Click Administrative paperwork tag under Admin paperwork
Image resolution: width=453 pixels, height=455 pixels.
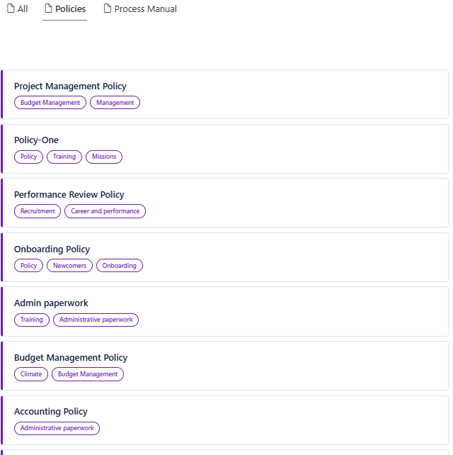point(96,320)
